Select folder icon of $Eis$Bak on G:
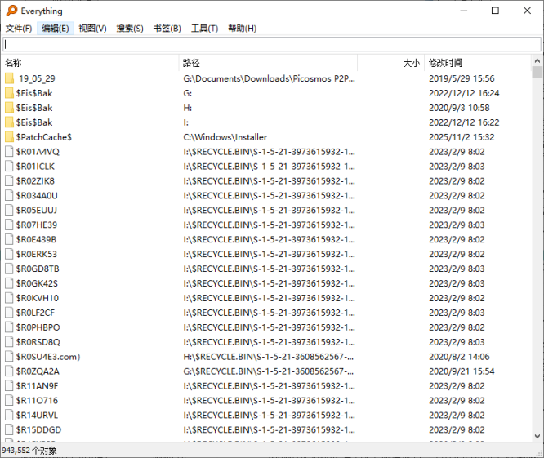Screen dimensions: 544x458 pyautogui.click(x=9, y=93)
